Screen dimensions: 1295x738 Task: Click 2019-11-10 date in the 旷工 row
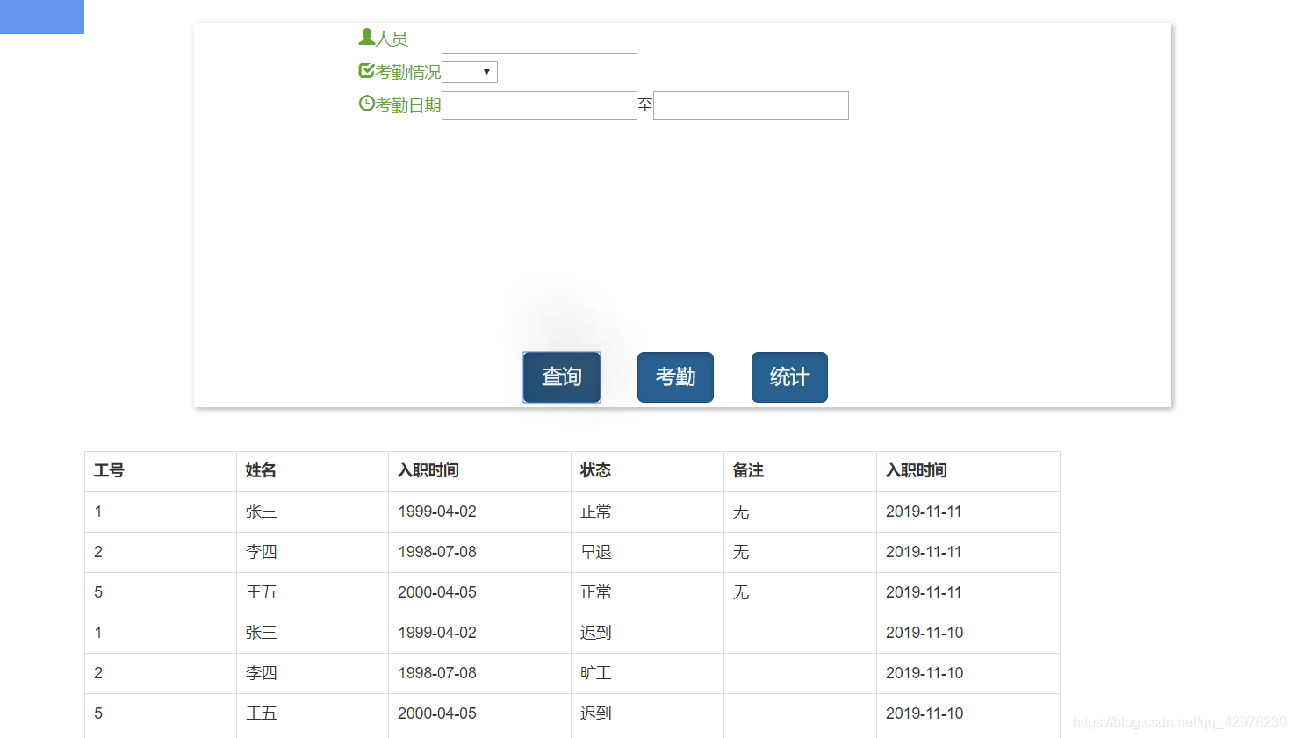coord(924,673)
